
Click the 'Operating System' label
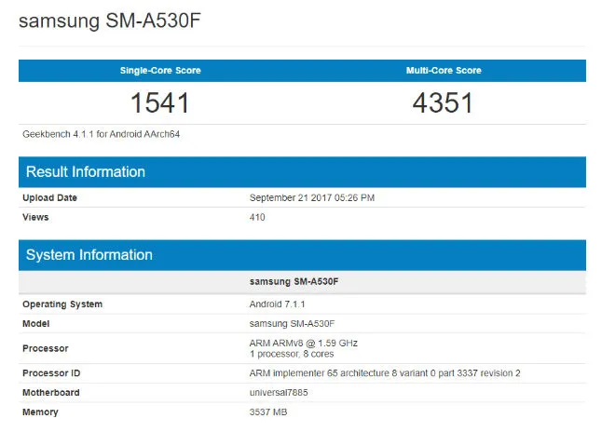62,304
